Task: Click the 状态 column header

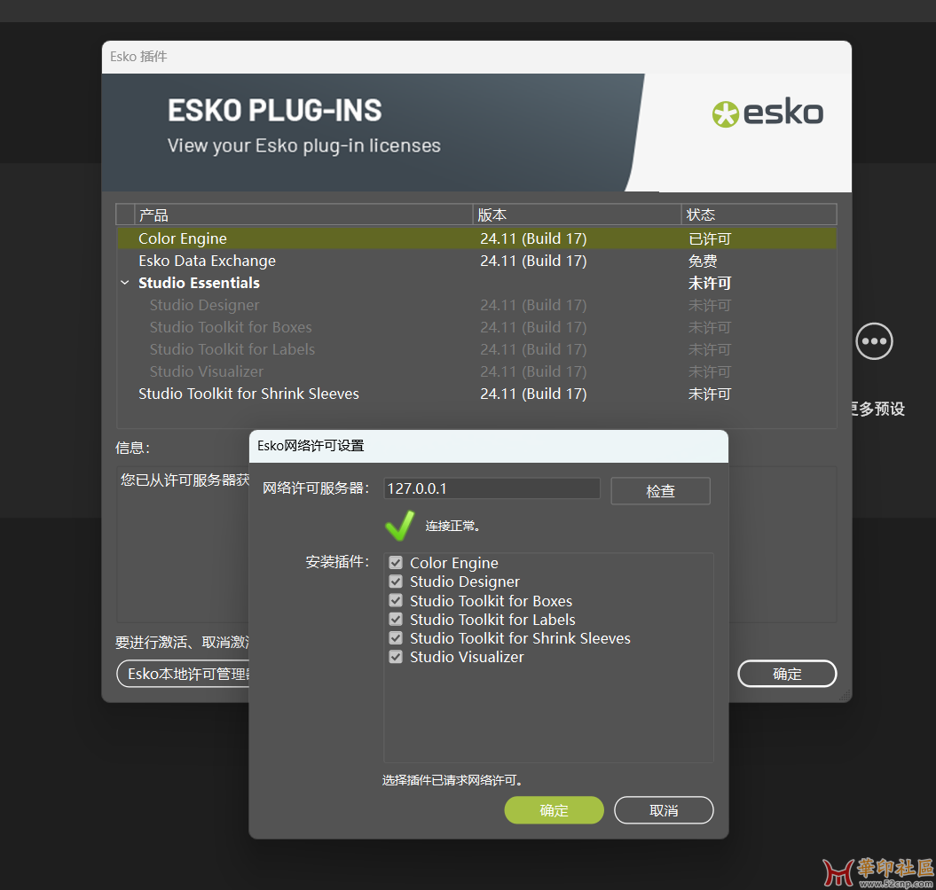Action: (x=759, y=215)
